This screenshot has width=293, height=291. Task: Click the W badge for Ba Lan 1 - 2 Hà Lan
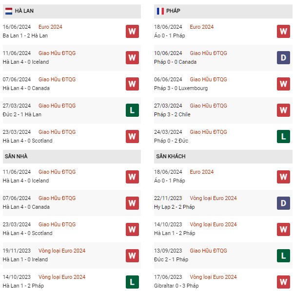pos(132,31)
